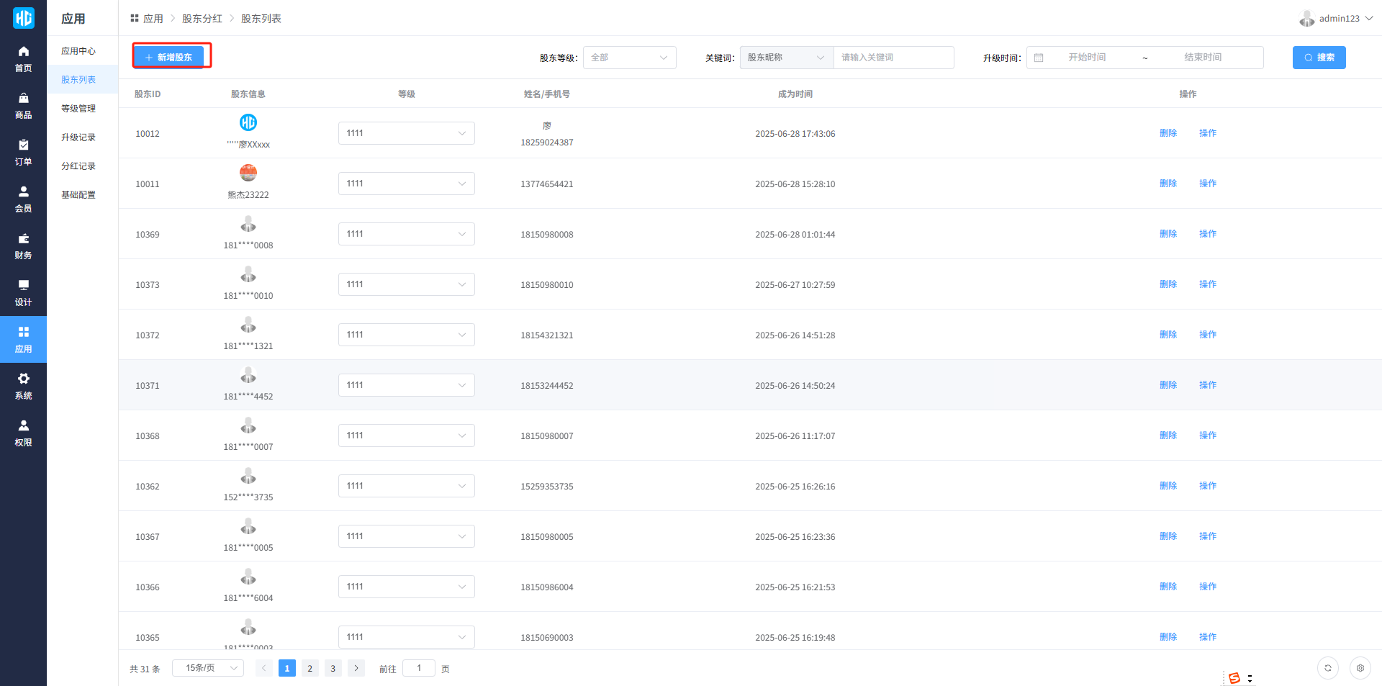Open the 首页 home icon in sidebar
Viewport: 1382px width, 686px height.
(23, 52)
